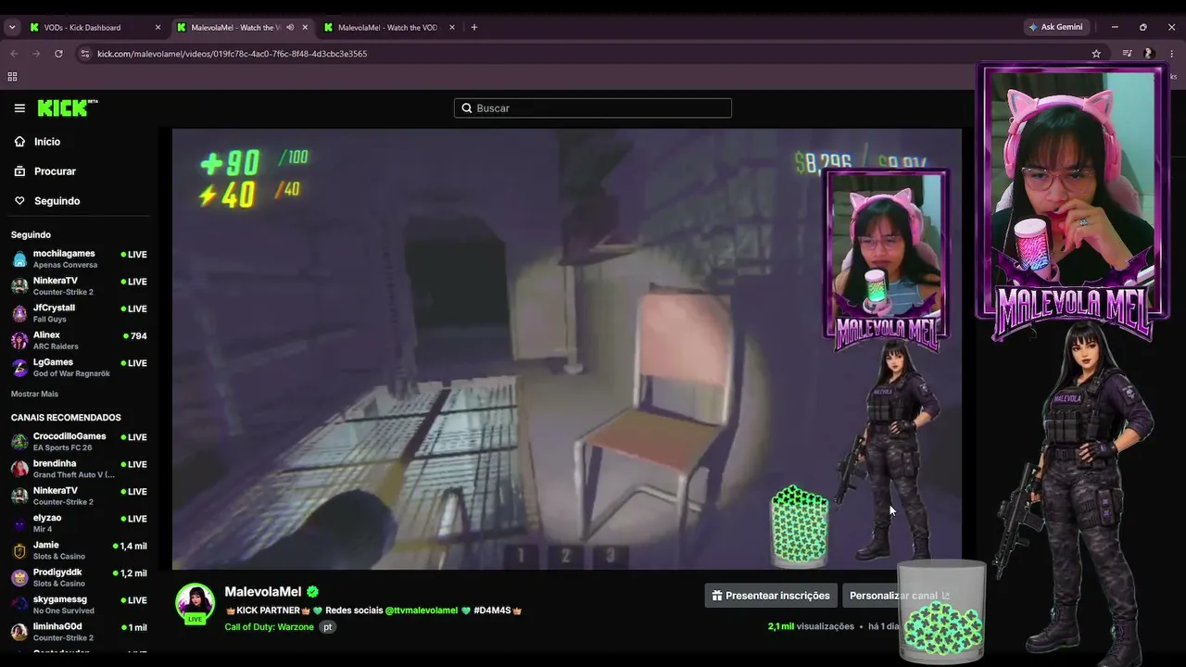Click the Personalizar canal button

click(x=900, y=596)
